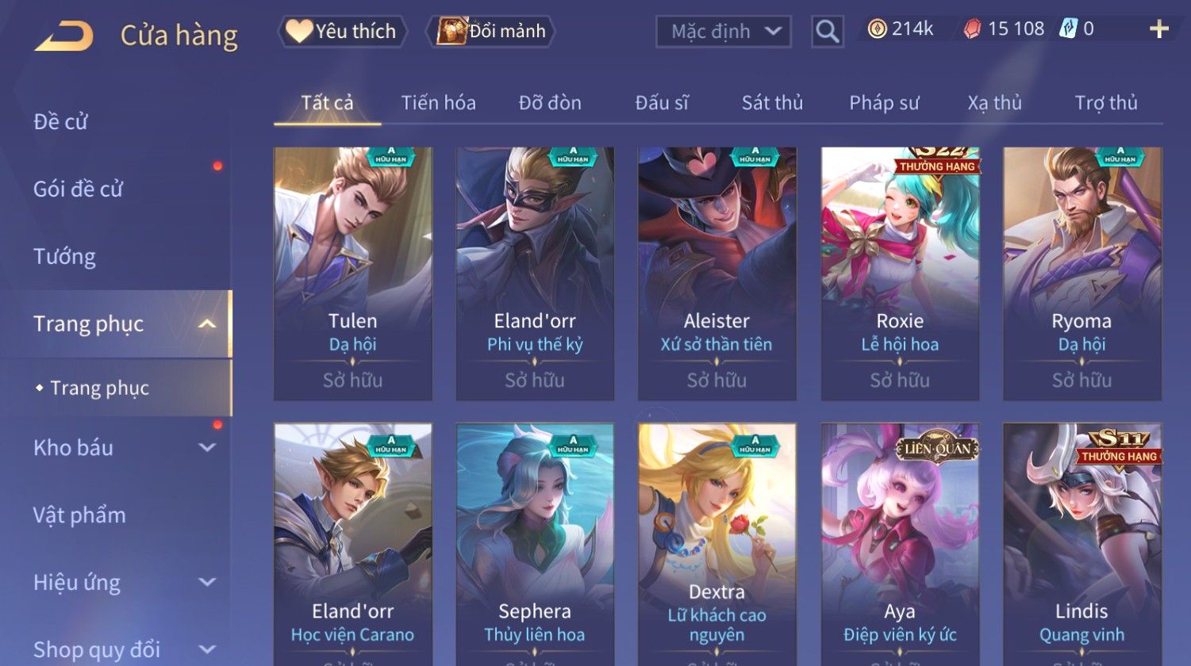The image size is (1191, 666).
Task: Open the Mặc định sort dropdown
Action: (x=723, y=32)
